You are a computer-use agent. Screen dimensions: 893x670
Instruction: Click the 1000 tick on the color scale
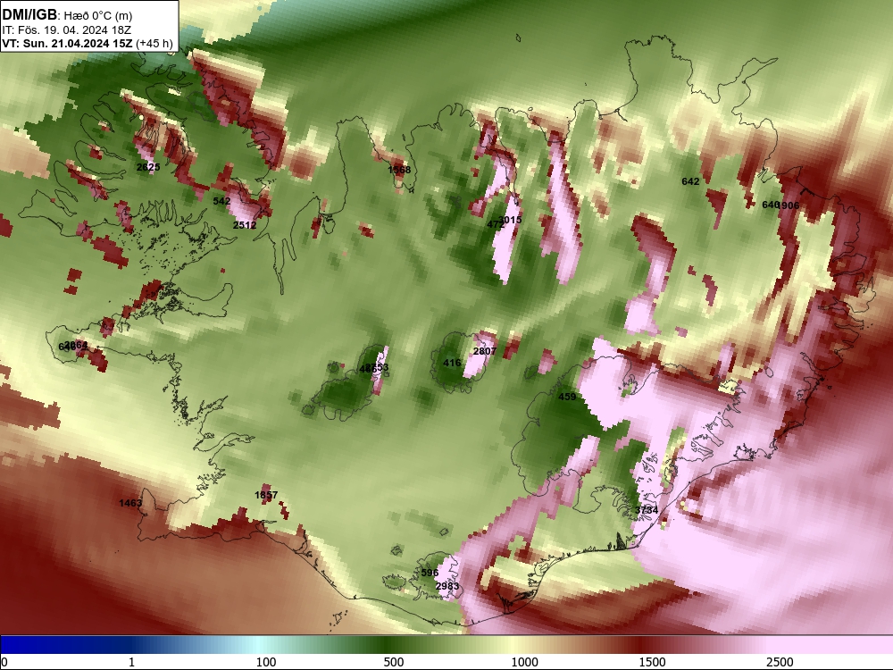coord(524,662)
